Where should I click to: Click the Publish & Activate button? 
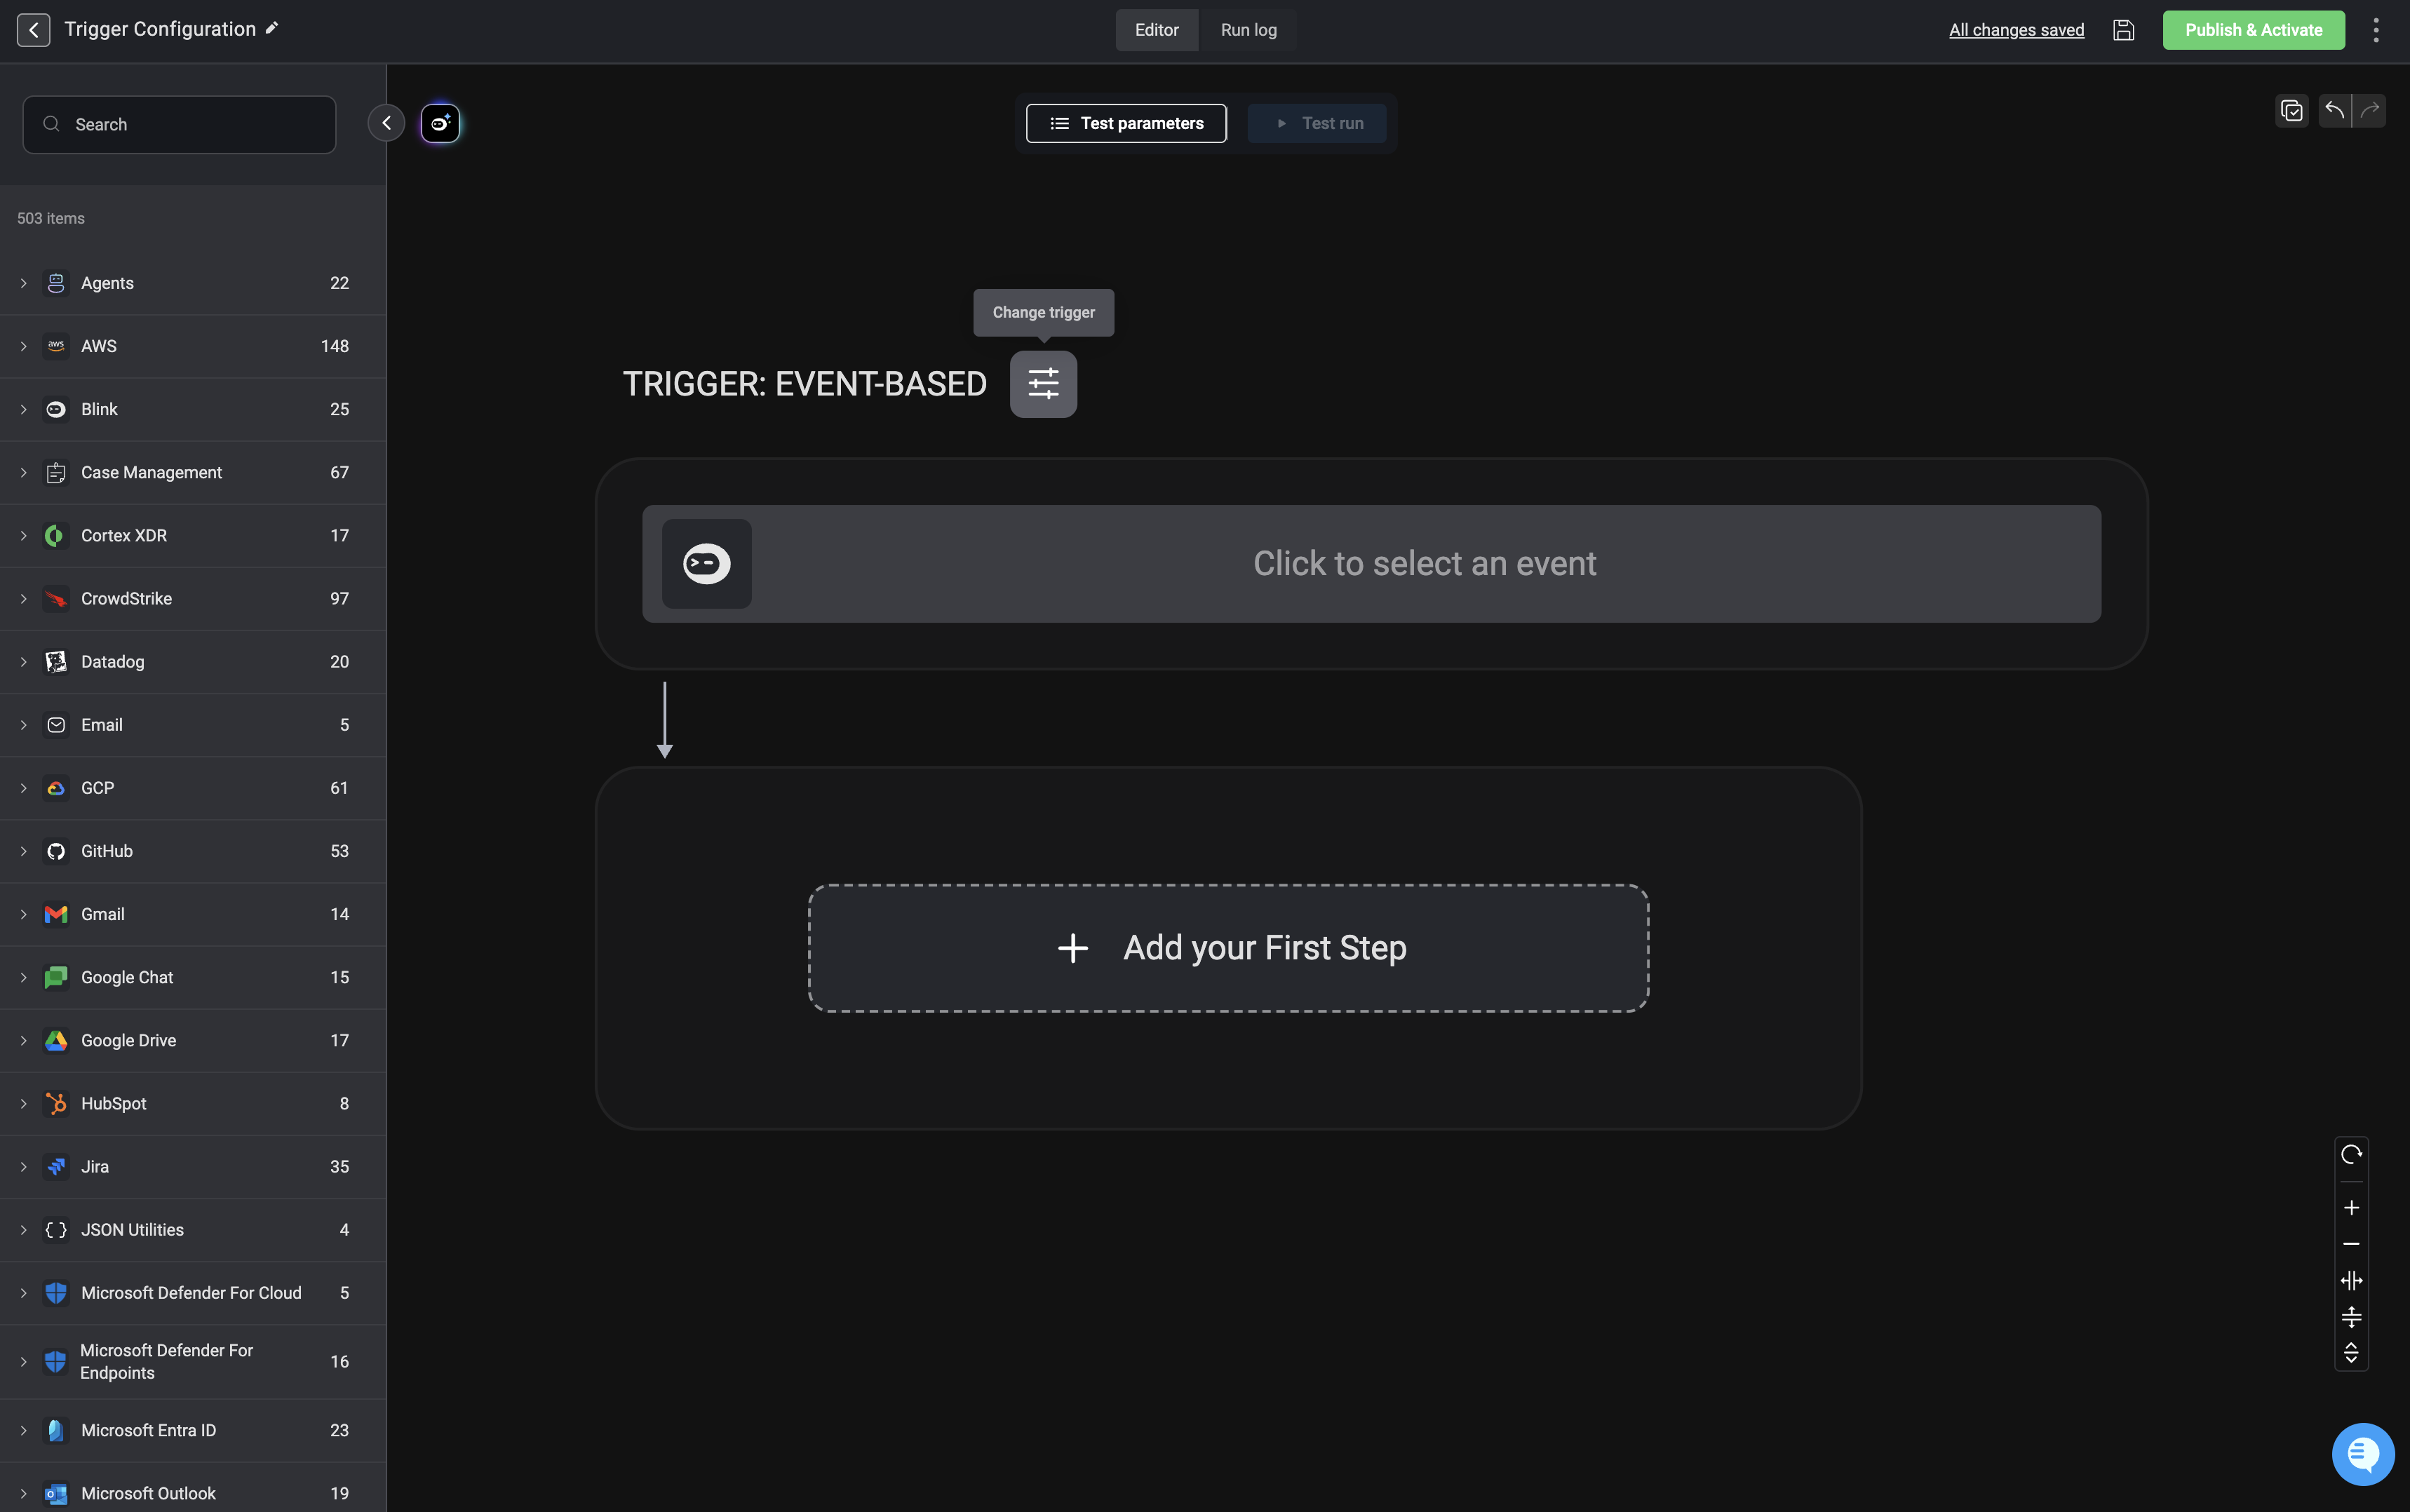(2253, 30)
